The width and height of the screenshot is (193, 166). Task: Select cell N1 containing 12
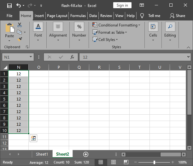pos(19,74)
